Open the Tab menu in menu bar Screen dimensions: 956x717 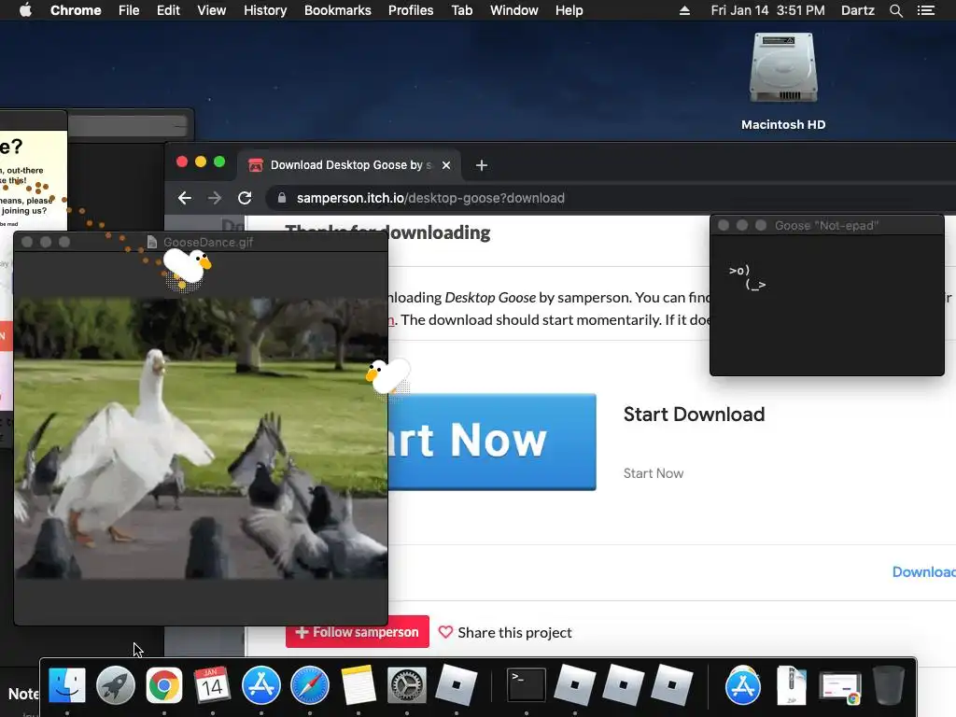coord(461,10)
